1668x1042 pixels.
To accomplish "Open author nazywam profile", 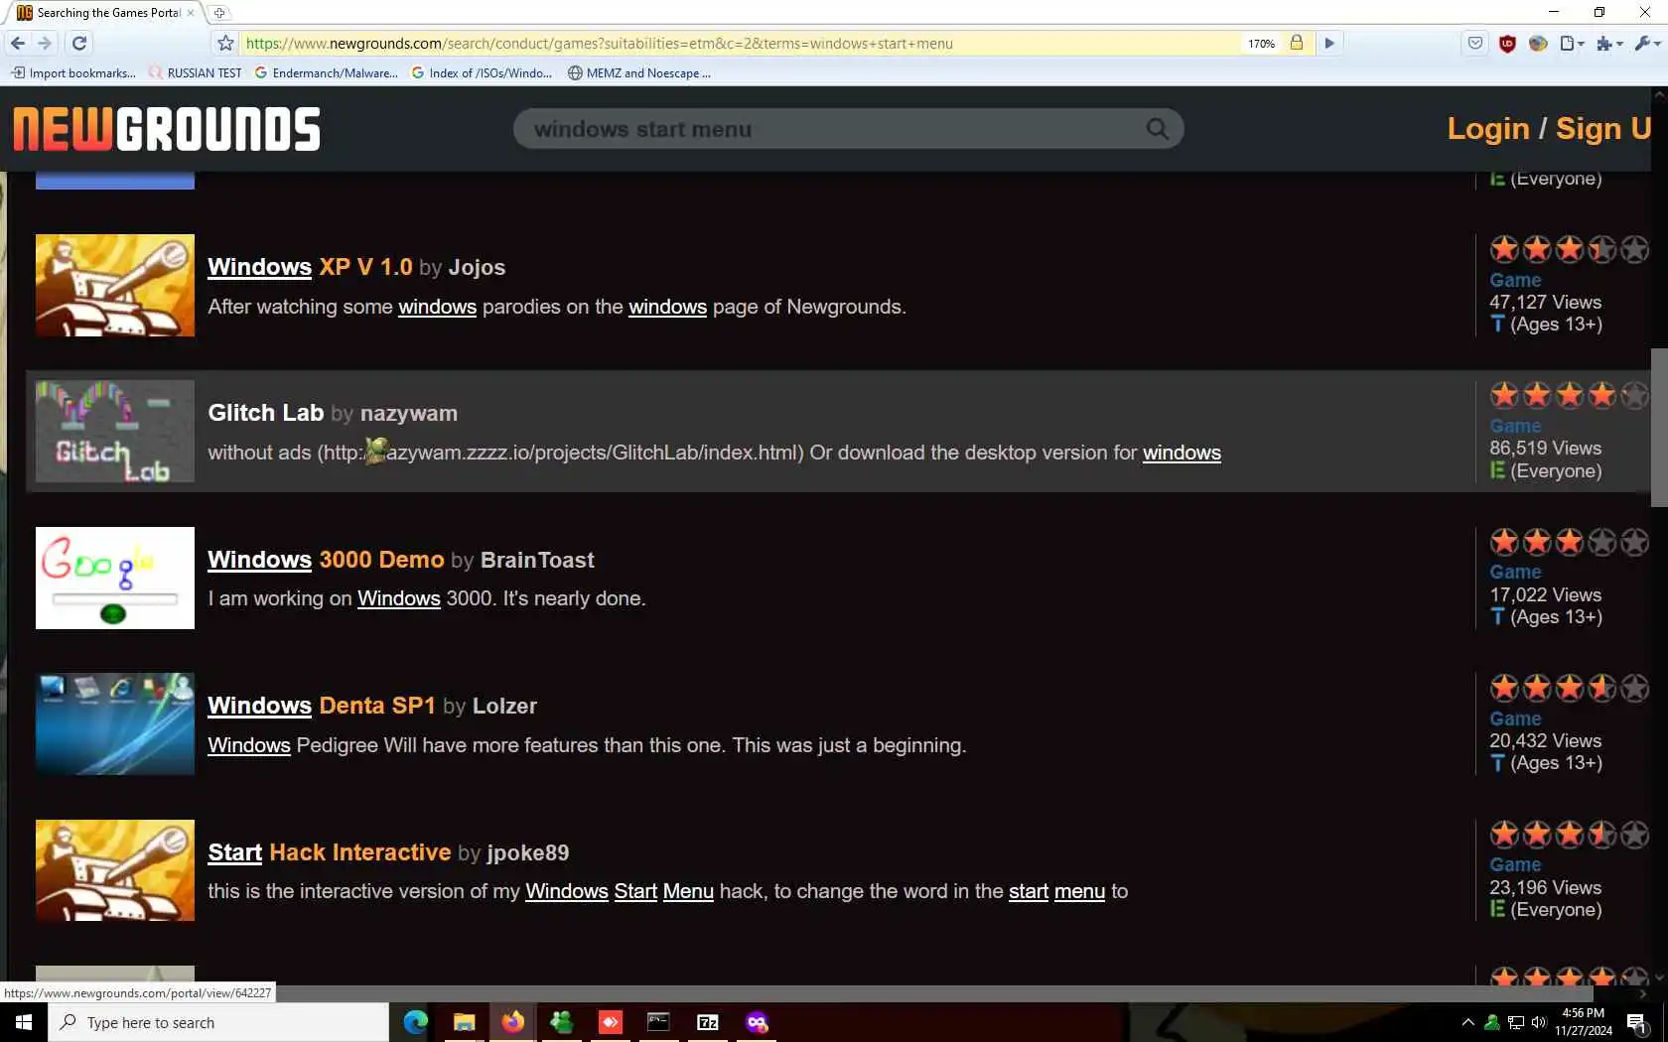I will 409,414.
